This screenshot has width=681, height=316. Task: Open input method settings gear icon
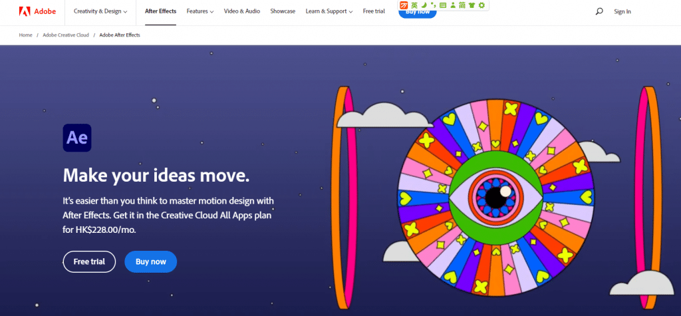pos(481,5)
